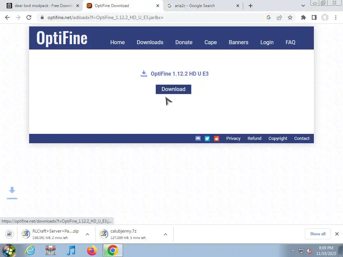This screenshot has width=343, height=257.
Task: Click the download icon beside OptiFine 1.12.2
Action: (144, 74)
